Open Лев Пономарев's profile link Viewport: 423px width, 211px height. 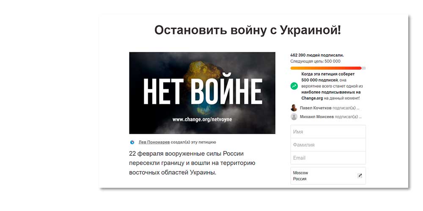click(x=154, y=142)
